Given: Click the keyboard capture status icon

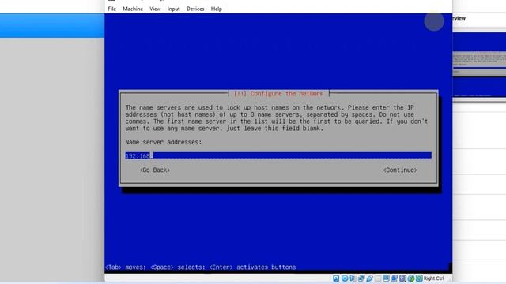Looking at the screenshot, I should (419, 278).
